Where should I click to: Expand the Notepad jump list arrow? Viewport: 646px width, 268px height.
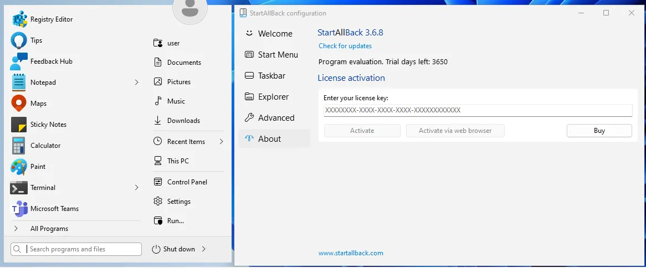(136, 83)
